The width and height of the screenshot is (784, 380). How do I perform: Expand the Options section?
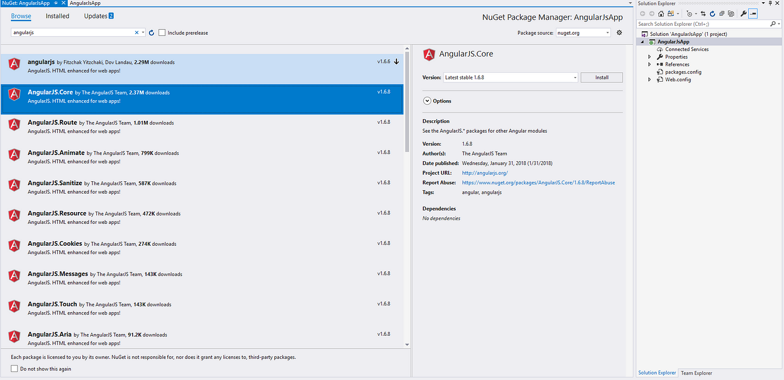click(427, 101)
